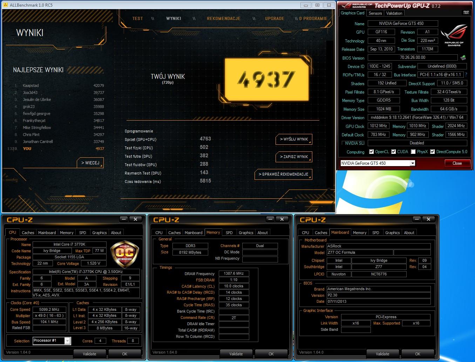Click the GPU-Z camera screenshot icon
Viewport: 475px width, 362px height.
[x=466, y=13]
